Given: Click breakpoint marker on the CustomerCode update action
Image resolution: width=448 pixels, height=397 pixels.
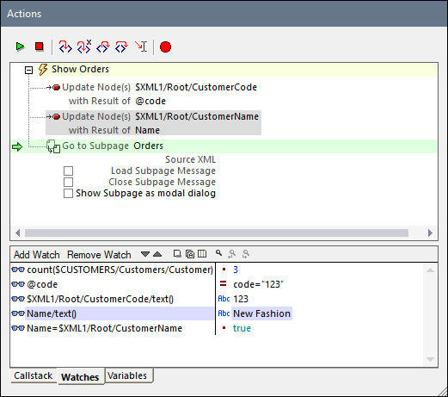Looking at the screenshot, I should 57,87.
